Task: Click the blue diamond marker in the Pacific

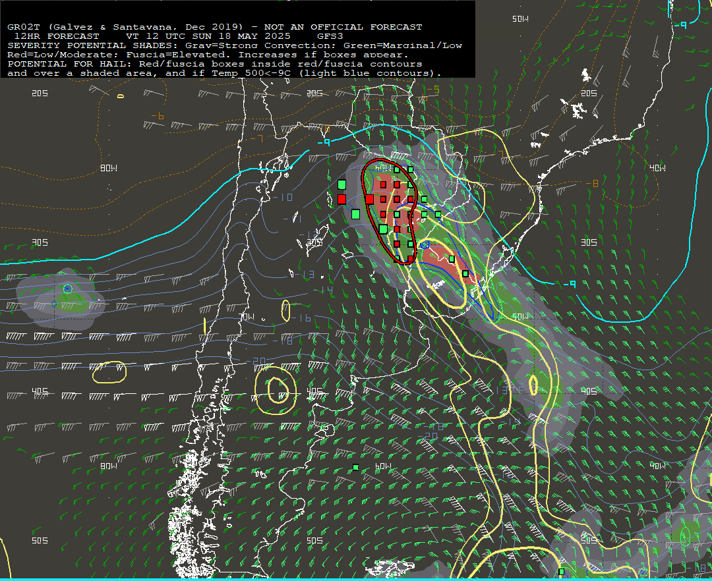Action: pos(54,304)
